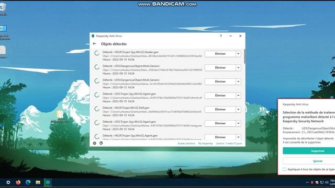Click Éliminer for DangerousObject path containing 3e12b
Screen dimensions: 335x188
coord(220,81)
